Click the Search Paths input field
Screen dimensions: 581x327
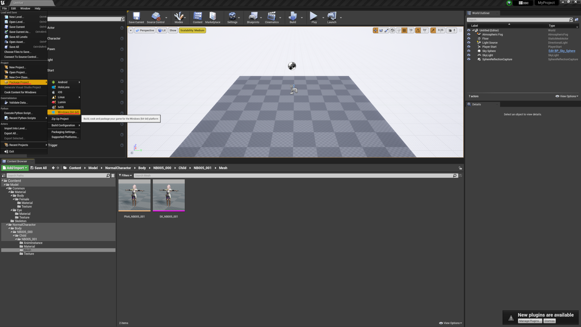coord(56,176)
